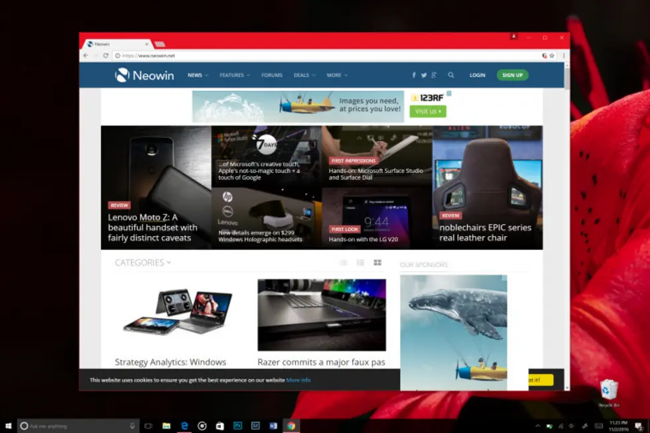Click the Visit us button in 123RF ad
The height and width of the screenshot is (433, 650).
tap(428, 111)
